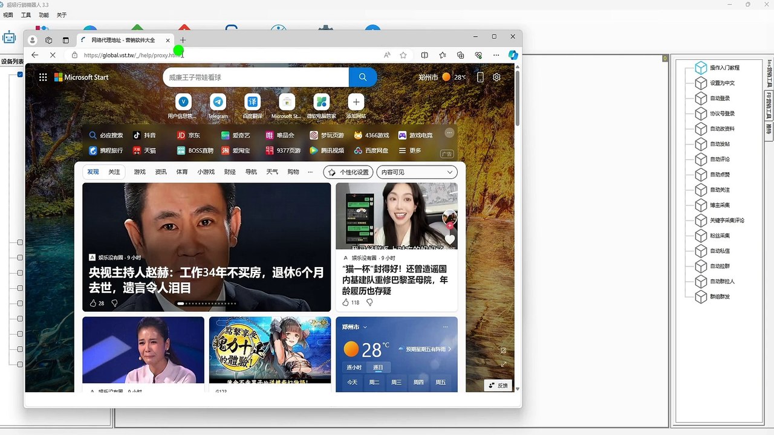
Task: Select 设置为中文 in the tool tree
Action: point(722,83)
